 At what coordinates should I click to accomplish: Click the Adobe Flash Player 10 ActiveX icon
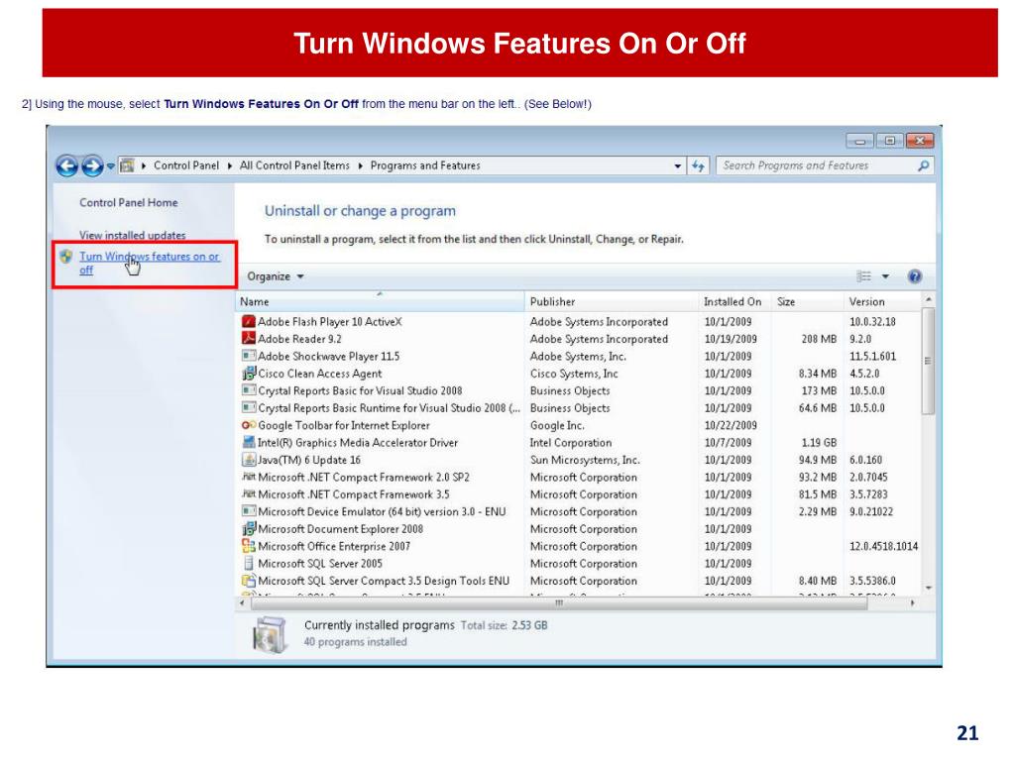tap(249, 322)
